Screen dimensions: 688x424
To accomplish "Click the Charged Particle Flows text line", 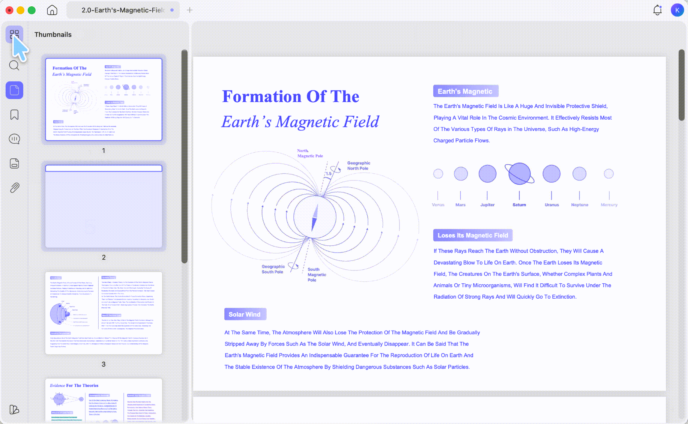I will coord(461,141).
